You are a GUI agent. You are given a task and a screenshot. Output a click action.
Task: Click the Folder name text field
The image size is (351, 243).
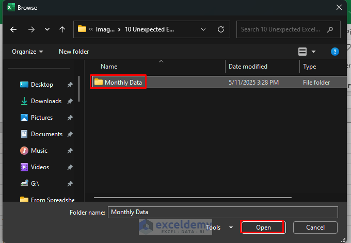point(223,212)
